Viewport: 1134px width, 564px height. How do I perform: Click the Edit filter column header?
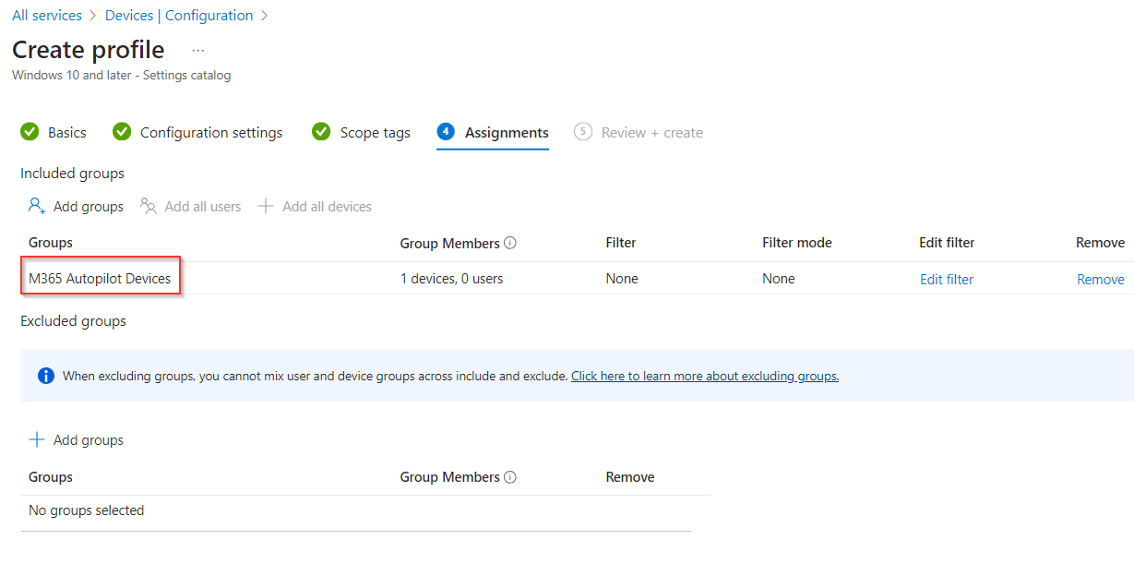tap(947, 243)
